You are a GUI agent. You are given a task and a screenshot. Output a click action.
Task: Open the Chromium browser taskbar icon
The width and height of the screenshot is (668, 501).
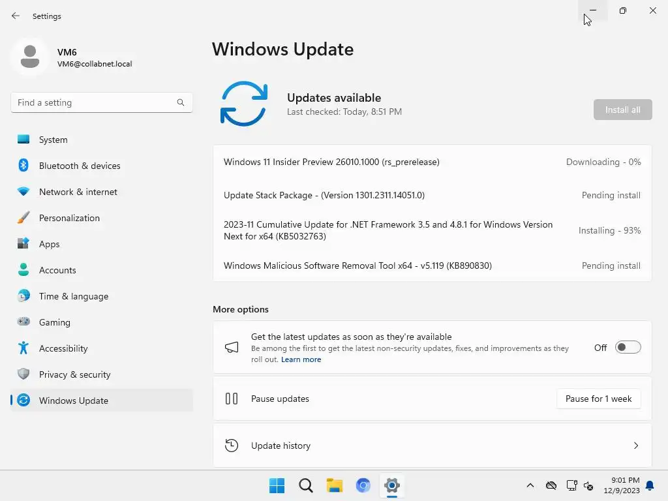[363, 485]
